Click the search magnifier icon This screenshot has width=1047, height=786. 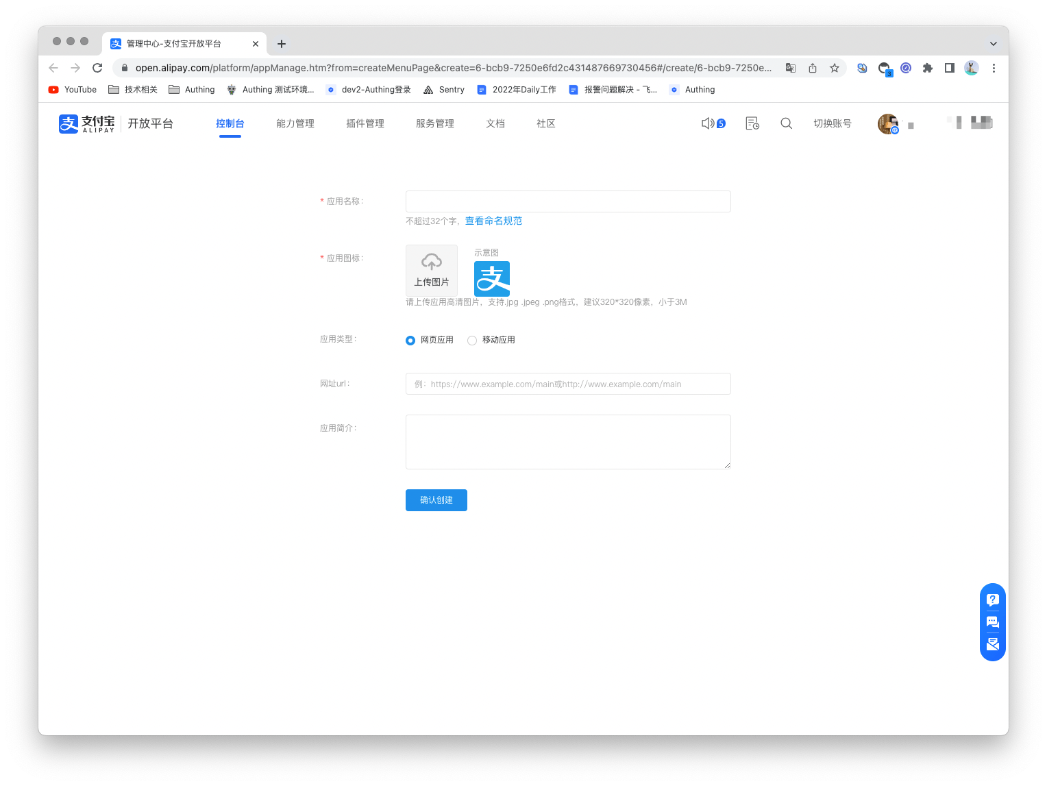(x=786, y=123)
